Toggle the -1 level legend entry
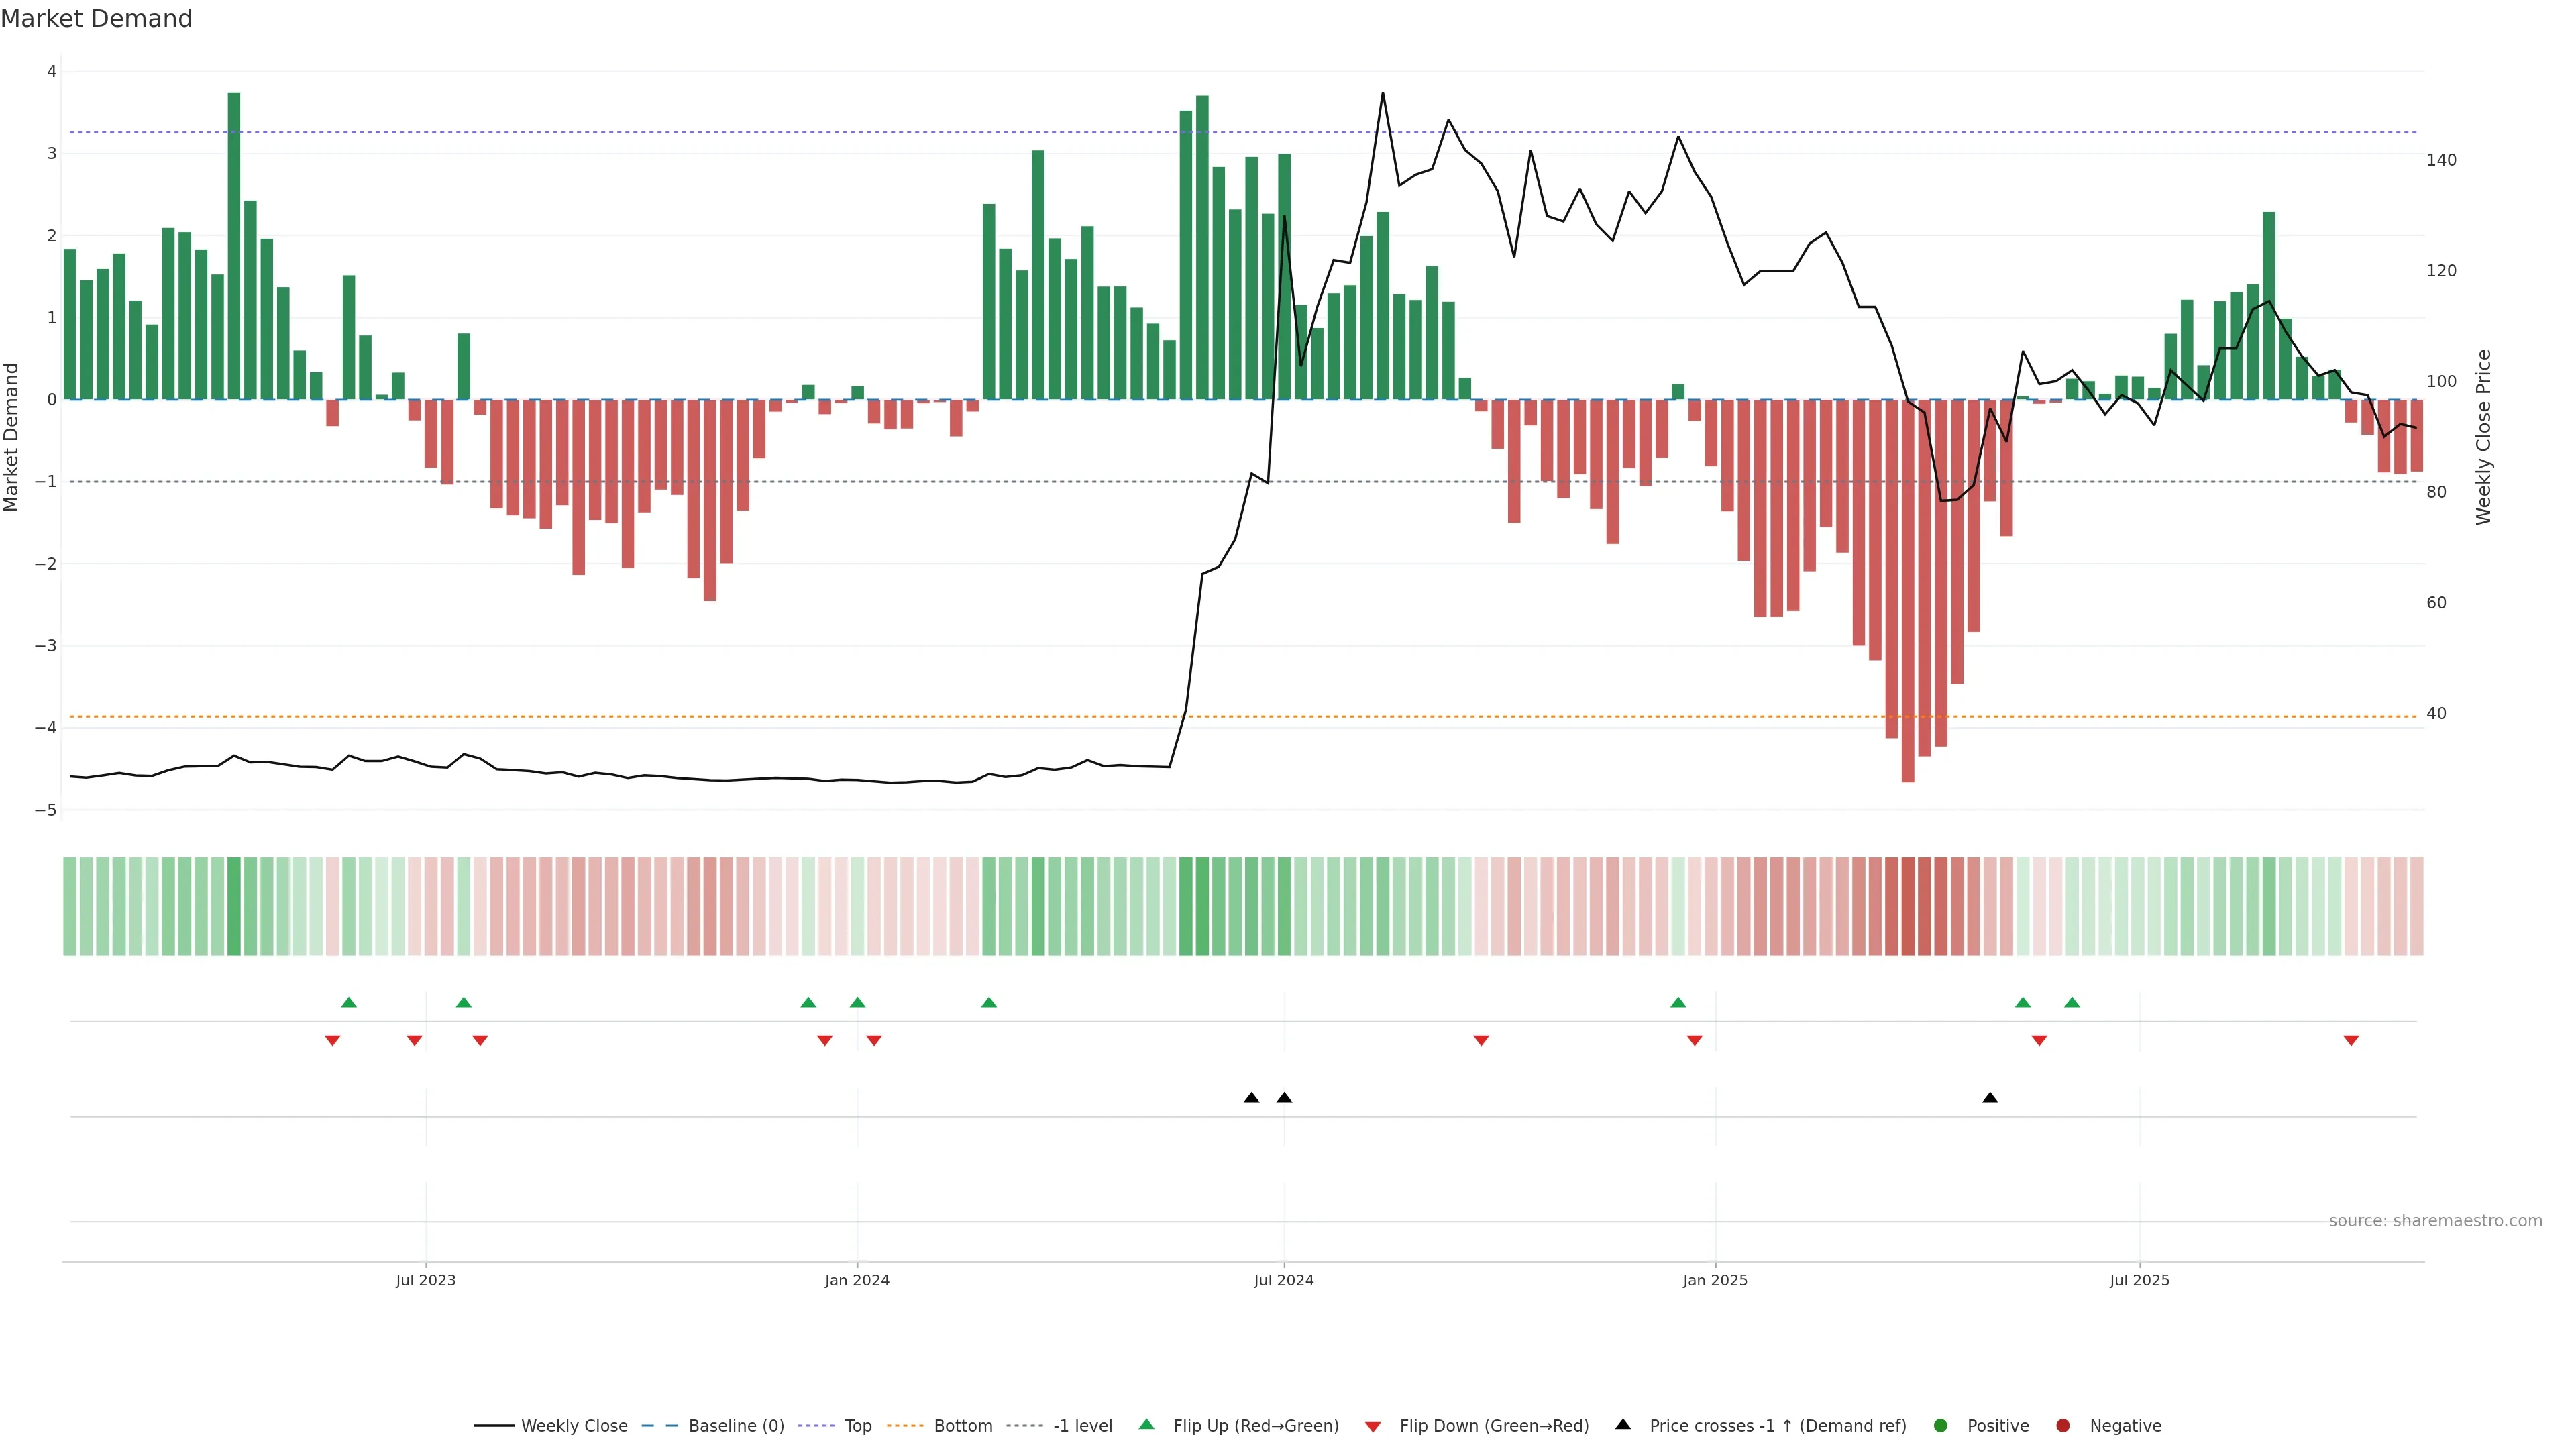The image size is (2576, 1449). click(1082, 1425)
